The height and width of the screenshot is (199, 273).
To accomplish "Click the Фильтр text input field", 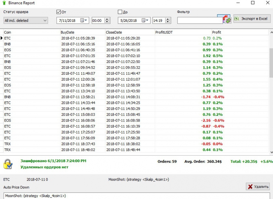I will (200, 20).
